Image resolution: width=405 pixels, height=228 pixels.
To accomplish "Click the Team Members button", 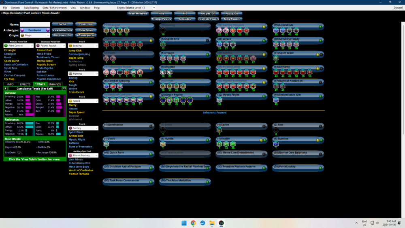I will (x=138, y=13).
